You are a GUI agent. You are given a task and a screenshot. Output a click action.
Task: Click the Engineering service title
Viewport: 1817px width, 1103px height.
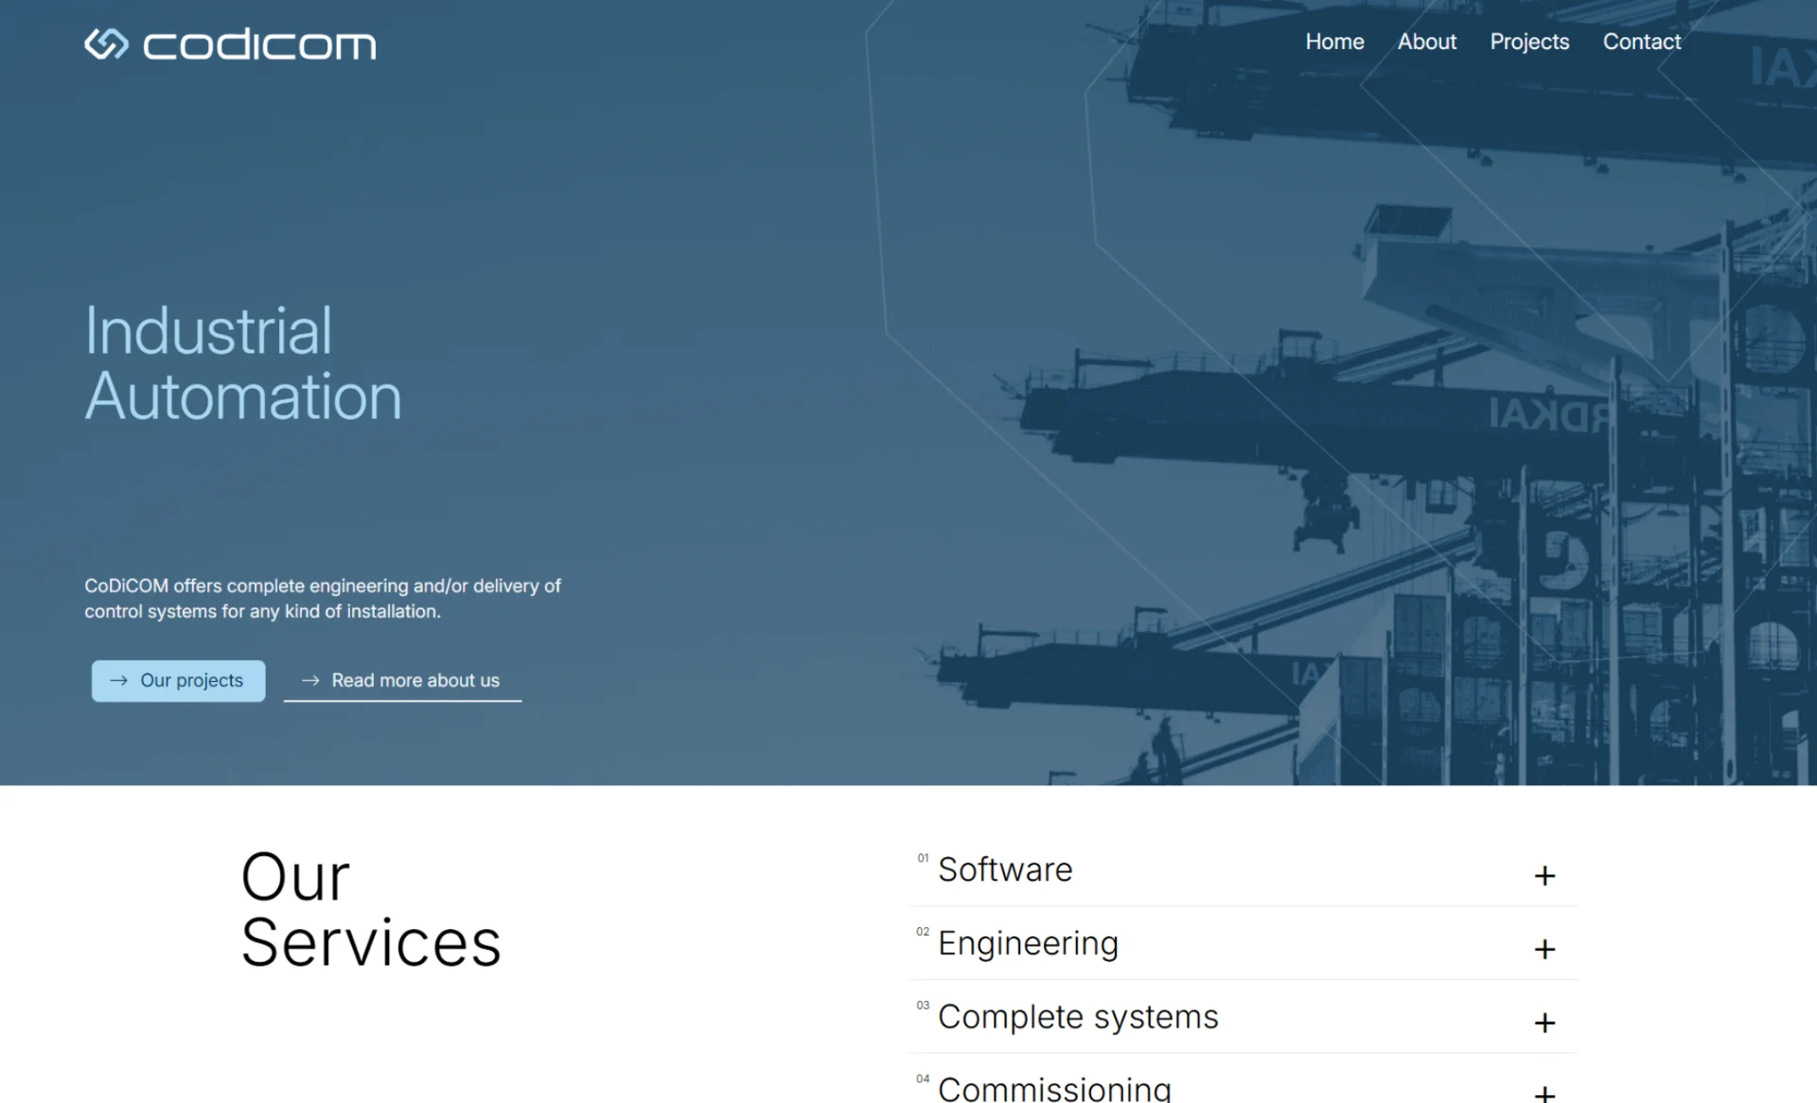coord(1028,943)
